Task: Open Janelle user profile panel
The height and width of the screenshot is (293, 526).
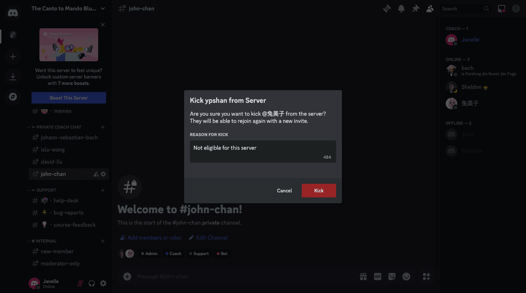Action: (x=50, y=283)
